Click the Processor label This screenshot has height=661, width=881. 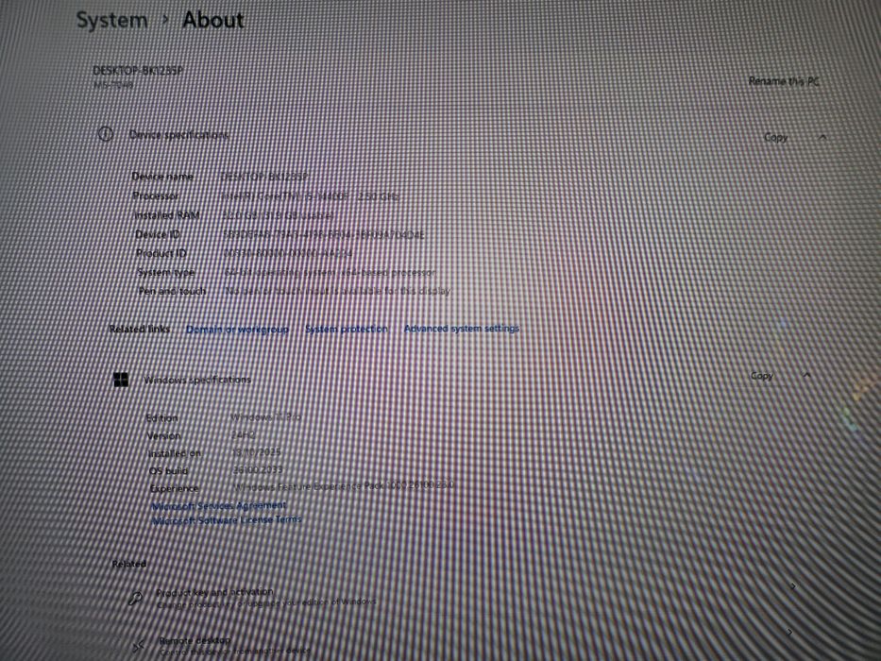pyautogui.click(x=156, y=195)
